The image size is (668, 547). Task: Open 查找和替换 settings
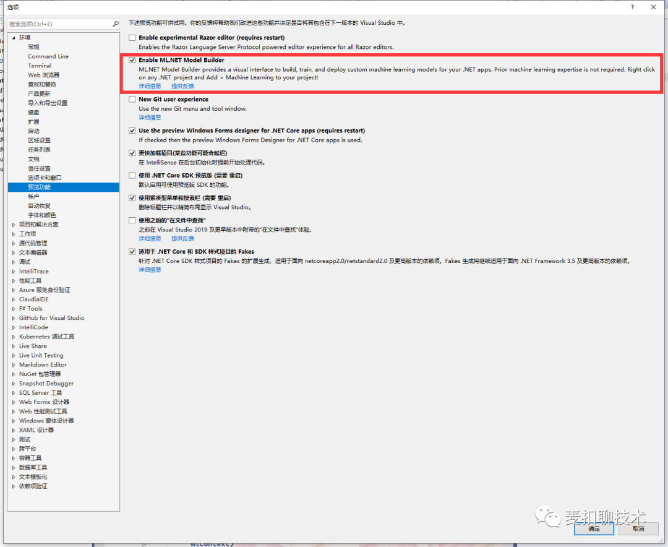pyautogui.click(x=42, y=84)
